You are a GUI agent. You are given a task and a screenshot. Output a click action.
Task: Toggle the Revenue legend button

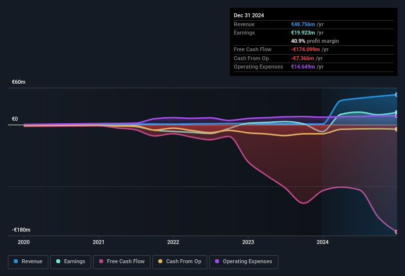(x=28, y=262)
